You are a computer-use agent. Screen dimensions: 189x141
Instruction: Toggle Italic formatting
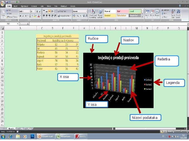tap(23, 16)
